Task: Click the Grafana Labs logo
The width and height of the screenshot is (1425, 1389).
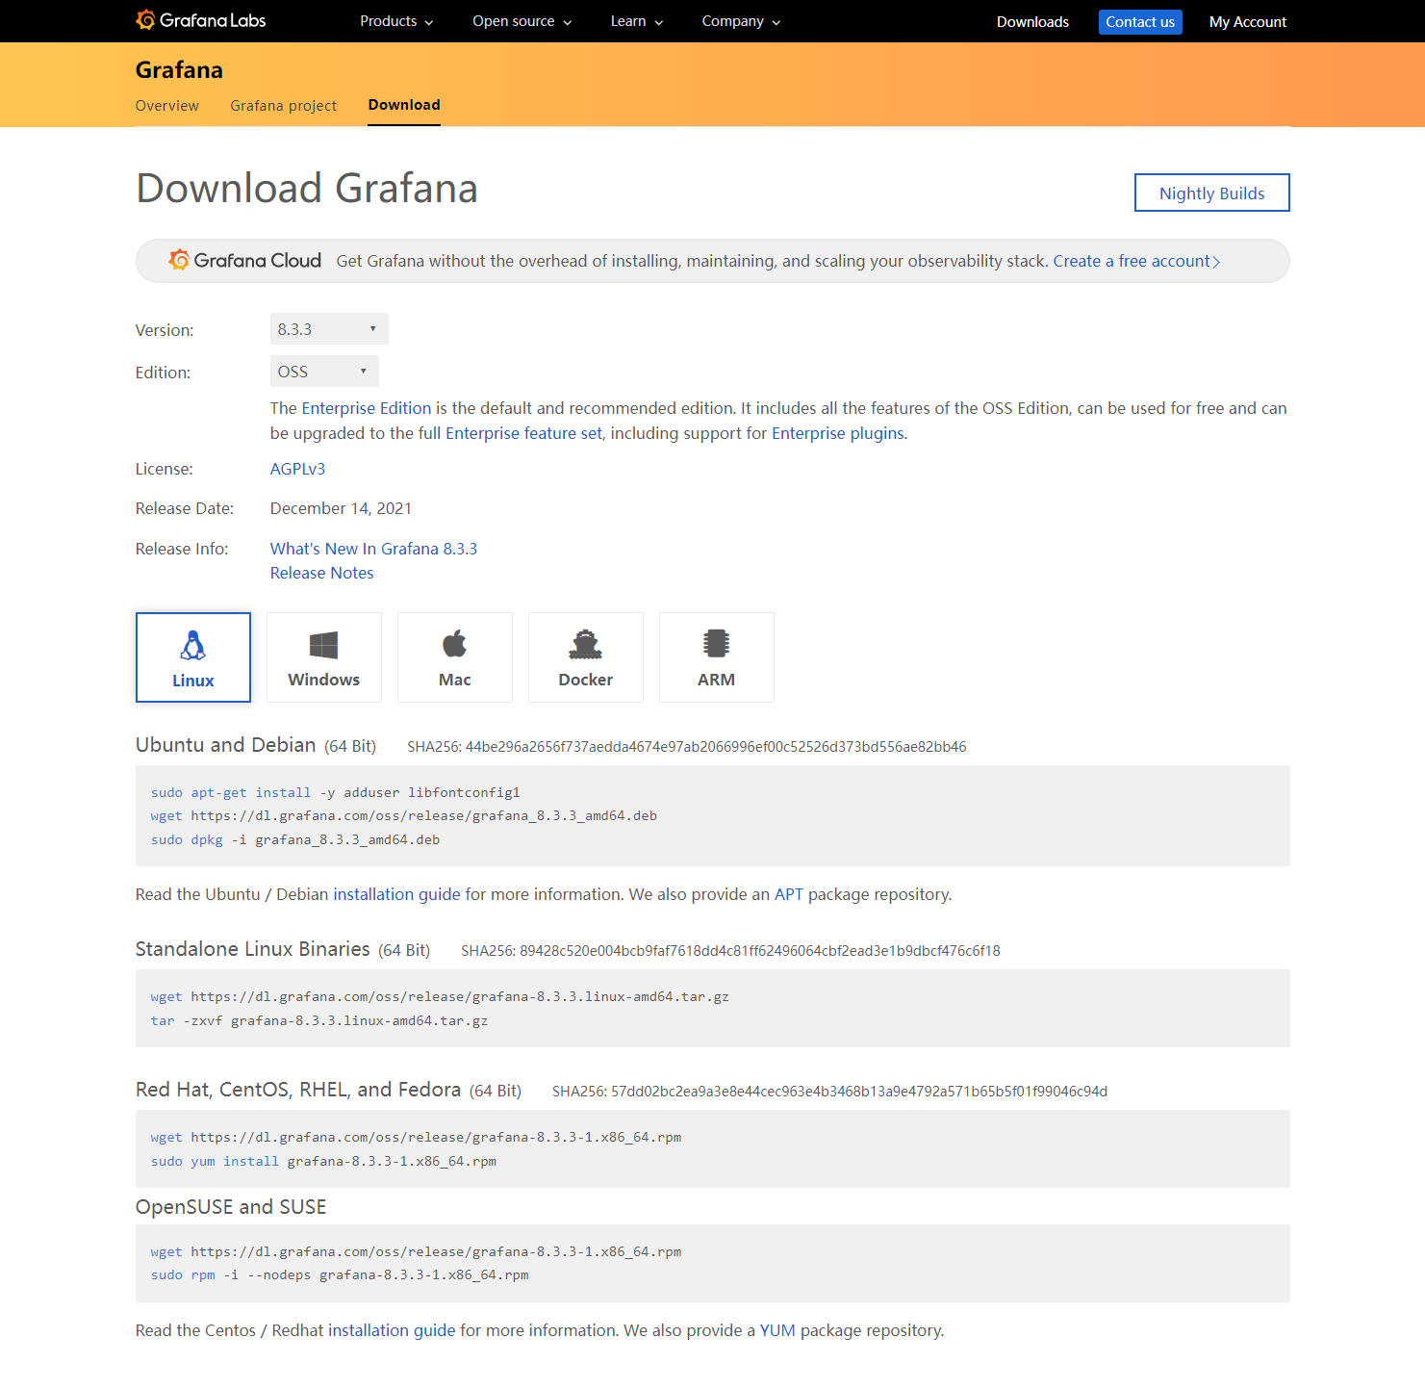Action: (201, 20)
